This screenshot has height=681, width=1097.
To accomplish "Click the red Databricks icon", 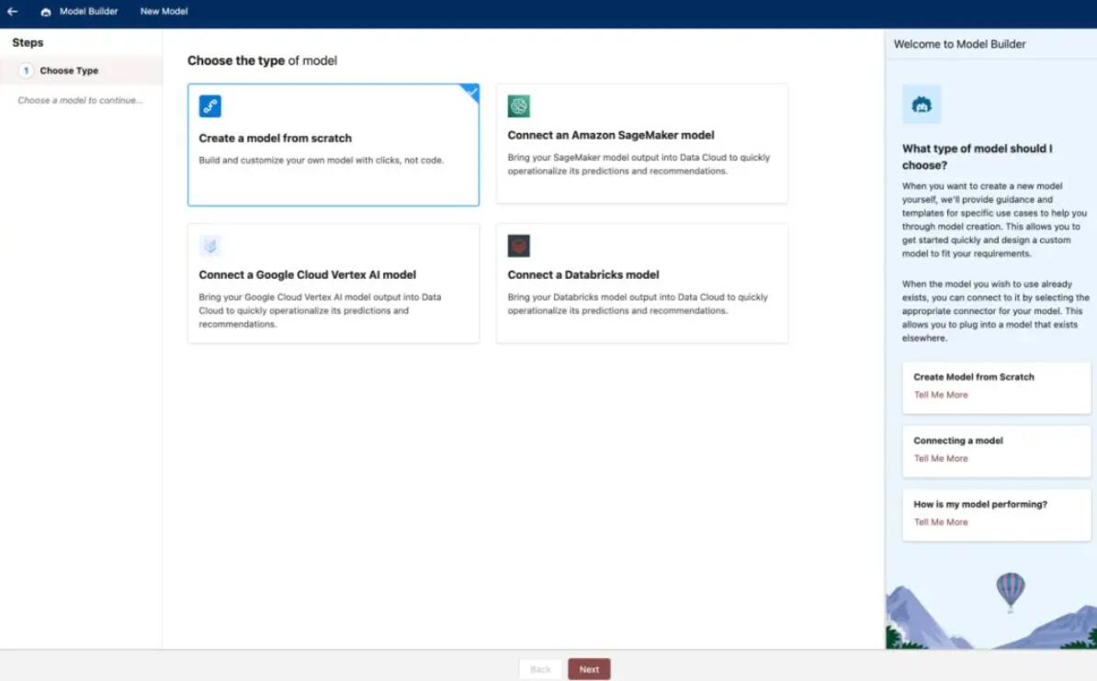I will (x=519, y=246).
